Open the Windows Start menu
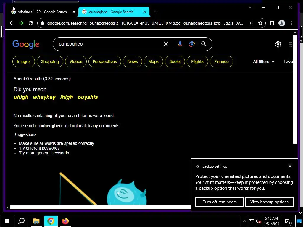Image resolution: width=303 pixels, height=227 pixels. pyautogui.click(x=7, y=221)
